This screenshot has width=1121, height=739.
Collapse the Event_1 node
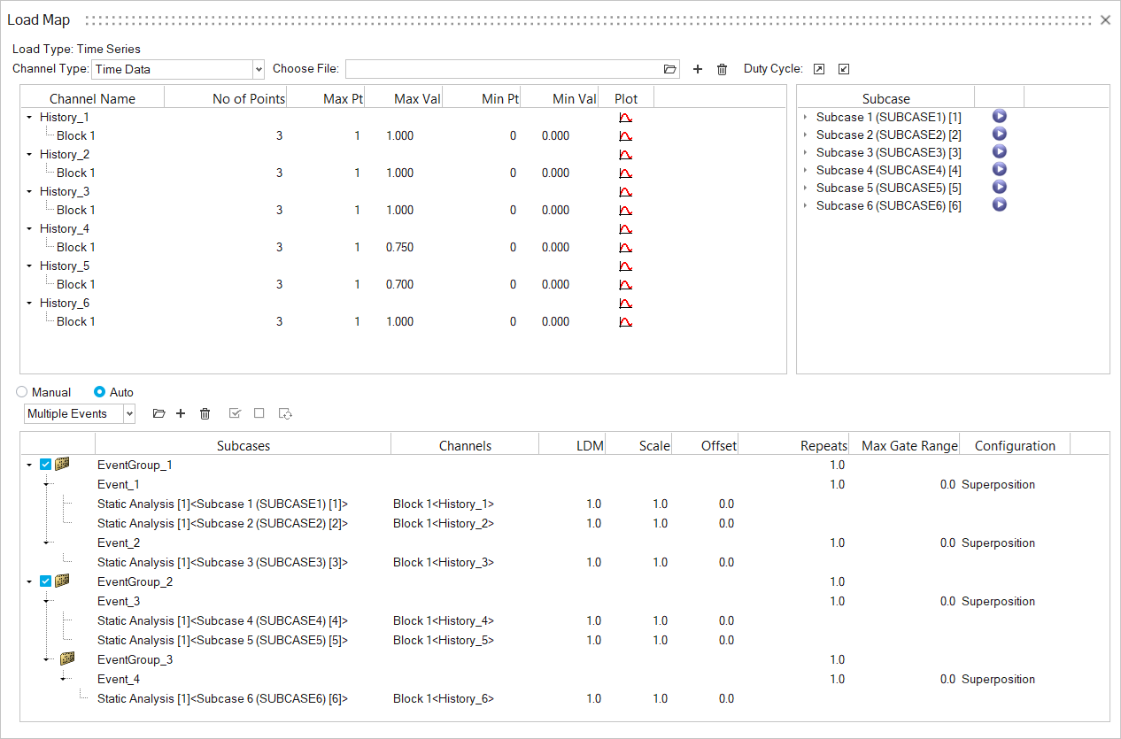pos(47,484)
